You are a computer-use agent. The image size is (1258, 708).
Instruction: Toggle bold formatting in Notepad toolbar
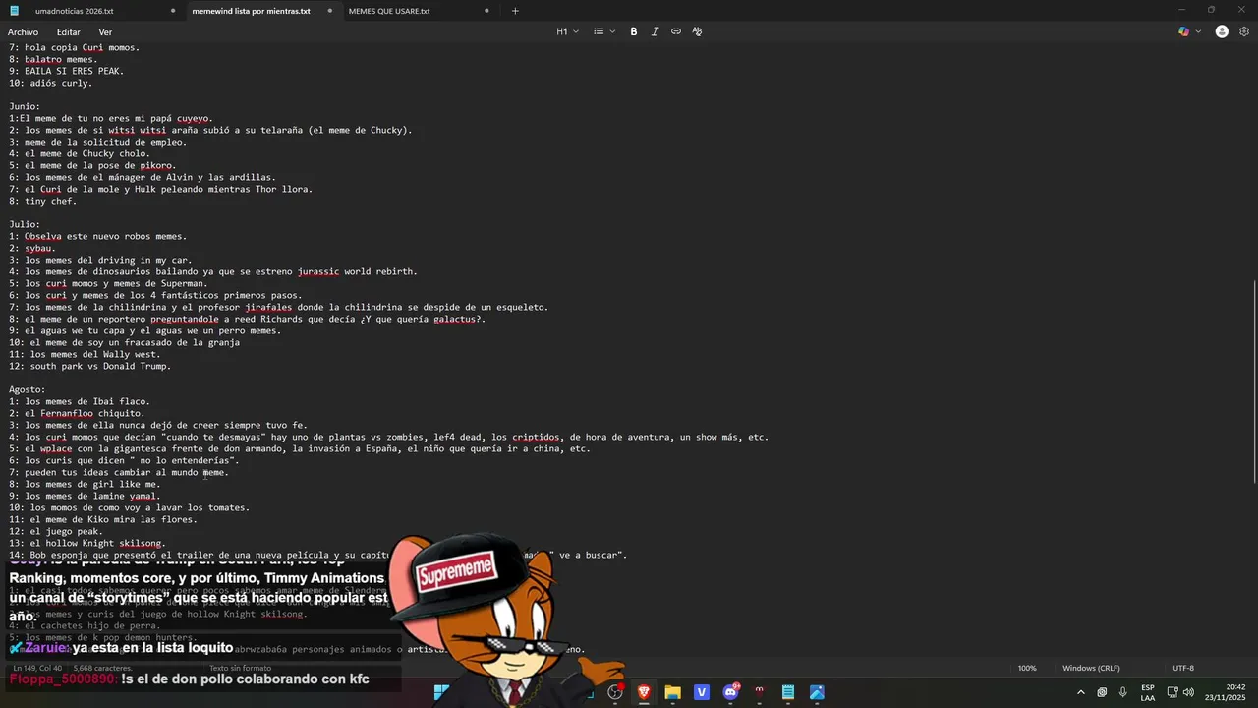634,31
